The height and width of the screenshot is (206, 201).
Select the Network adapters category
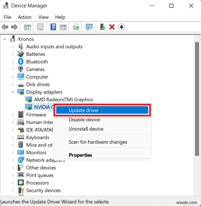click(x=45, y=160)
